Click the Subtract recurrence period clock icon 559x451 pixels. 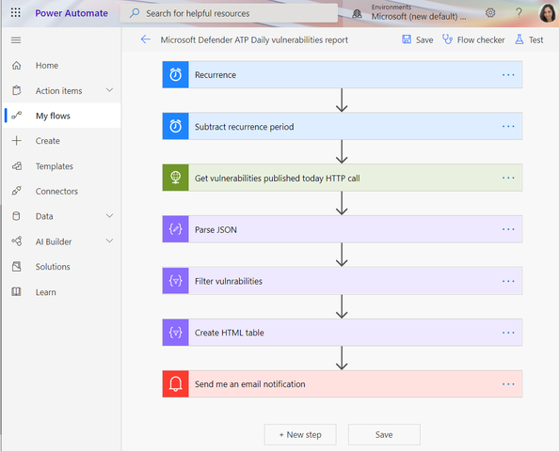pos(175,126)
